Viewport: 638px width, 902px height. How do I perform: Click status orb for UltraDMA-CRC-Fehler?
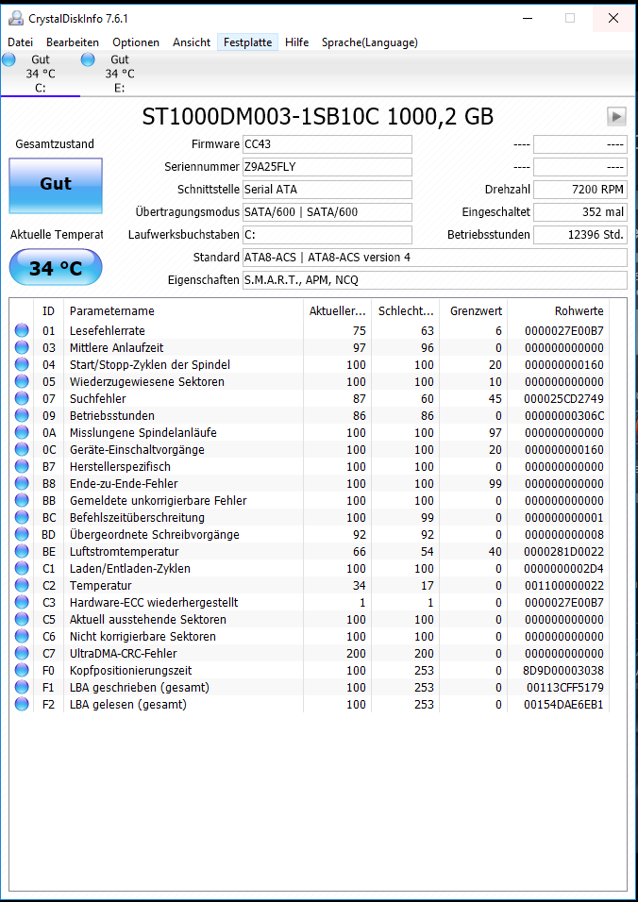click(22, 654)
